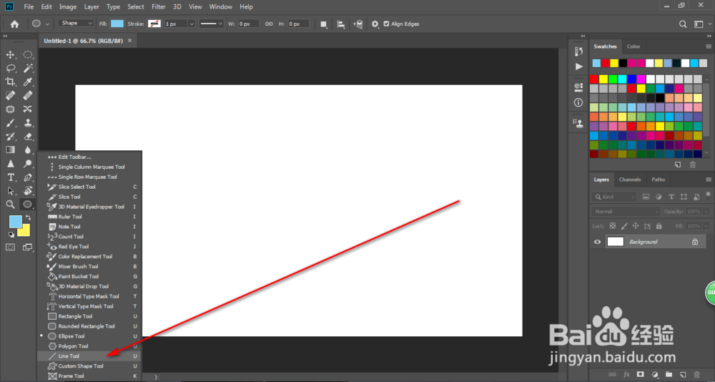This screenshot has width=715, height=382.
Task: Click the yellow background color swatch
Action: pyautogui.click(x=24, y=231)
